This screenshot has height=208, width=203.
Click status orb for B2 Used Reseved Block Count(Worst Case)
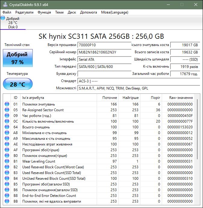(7, 167)
